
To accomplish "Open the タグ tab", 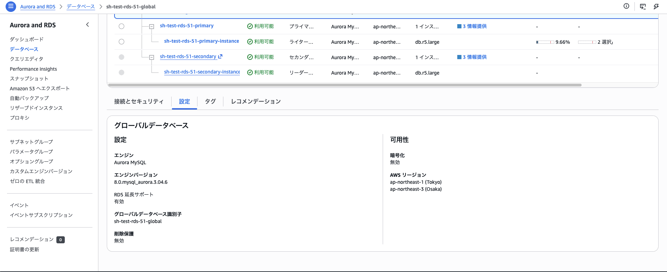I will pyautogui.click(x=210, y=102).
